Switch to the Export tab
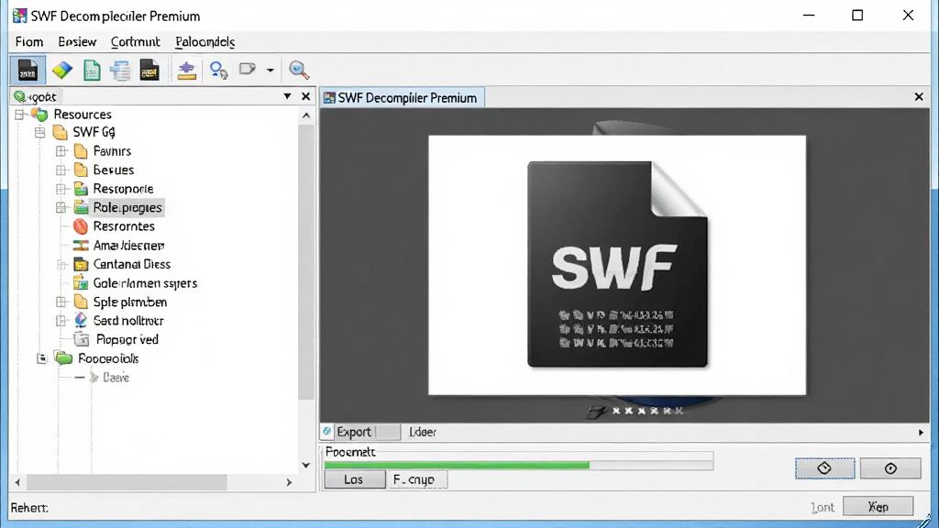 354,432
